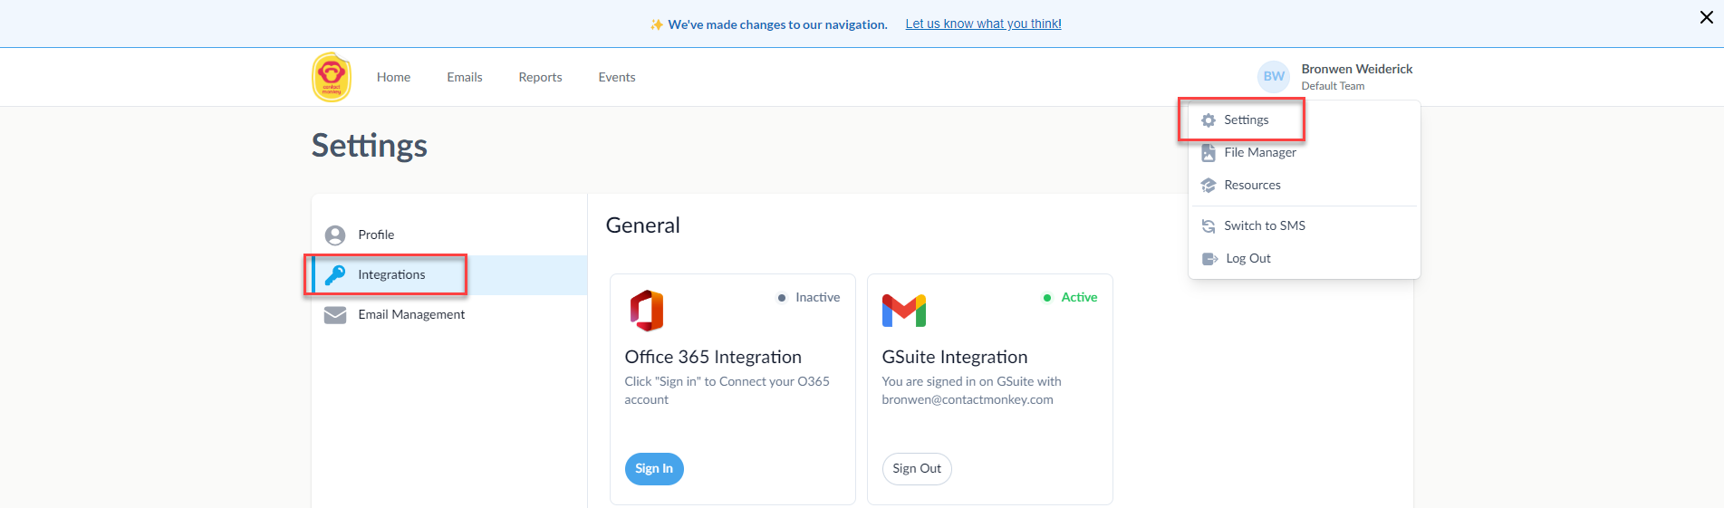Open the Events navigation item
Image resolution: width=1724 pixels, height=508 pixels.
(x=617, y=78)
